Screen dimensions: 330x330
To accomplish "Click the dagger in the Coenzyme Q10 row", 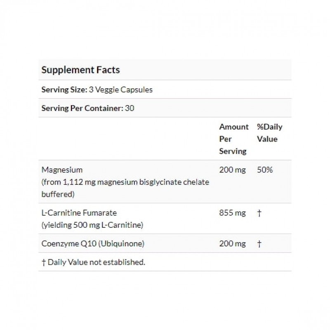I will (259, 244).
